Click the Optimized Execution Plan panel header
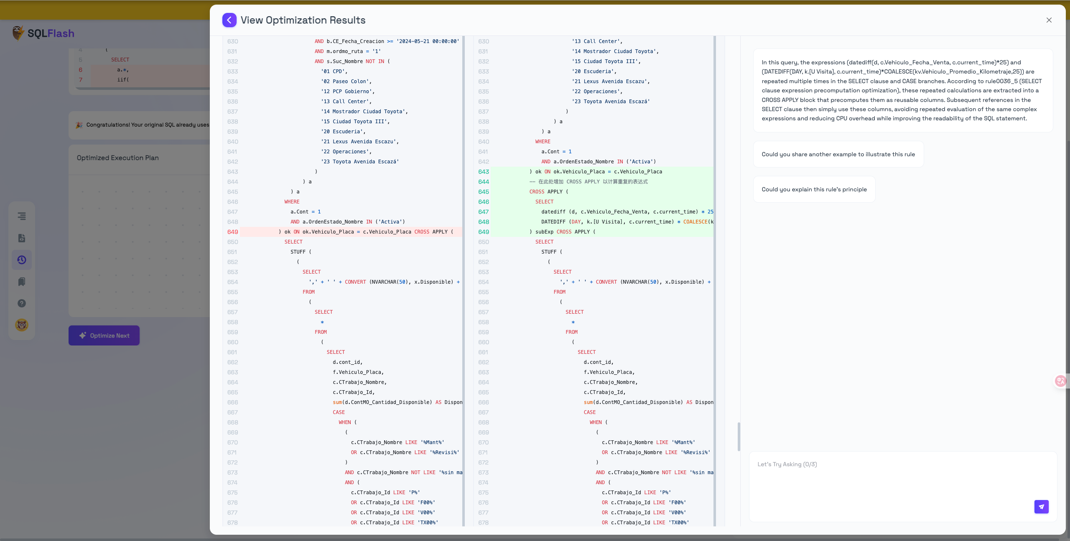 tap(117, 157)
